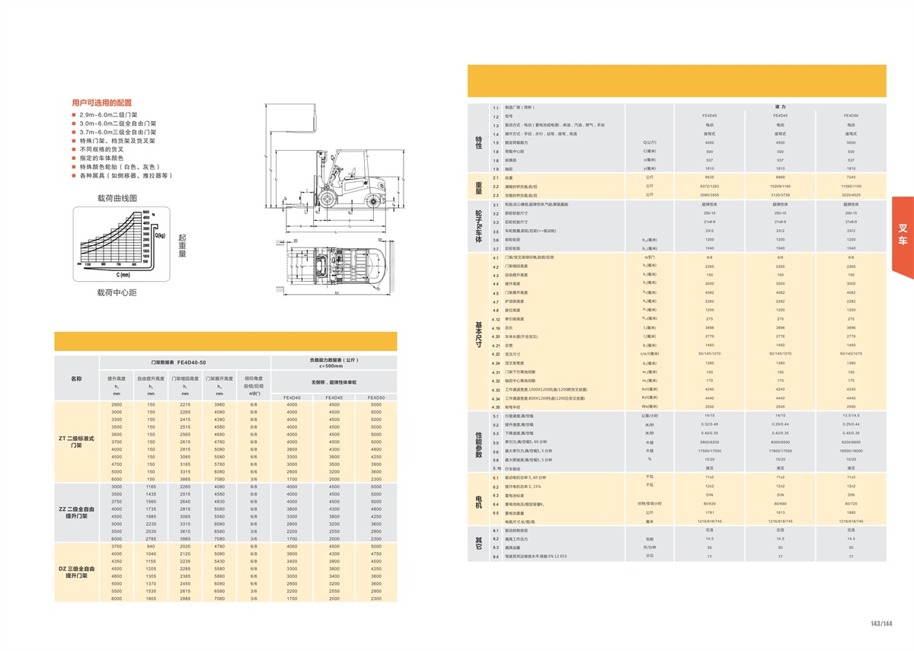
Task: Click unloaded axle load 3220/4025
Action: coord(851,195)
